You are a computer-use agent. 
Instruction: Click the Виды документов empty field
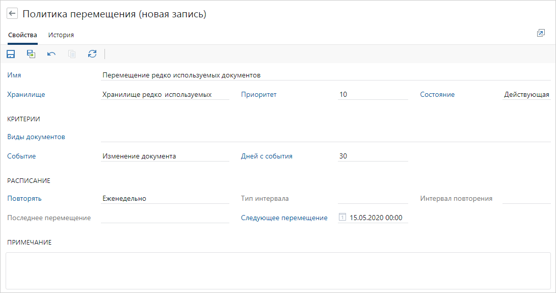326,137
